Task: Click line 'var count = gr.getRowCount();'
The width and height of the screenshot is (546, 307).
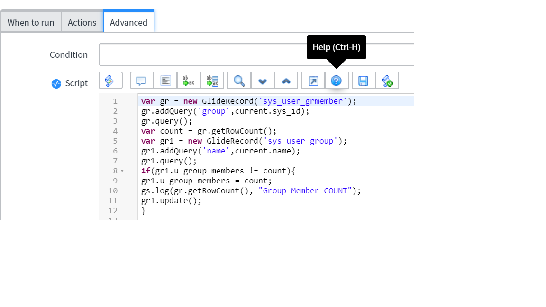Action: 209,131
